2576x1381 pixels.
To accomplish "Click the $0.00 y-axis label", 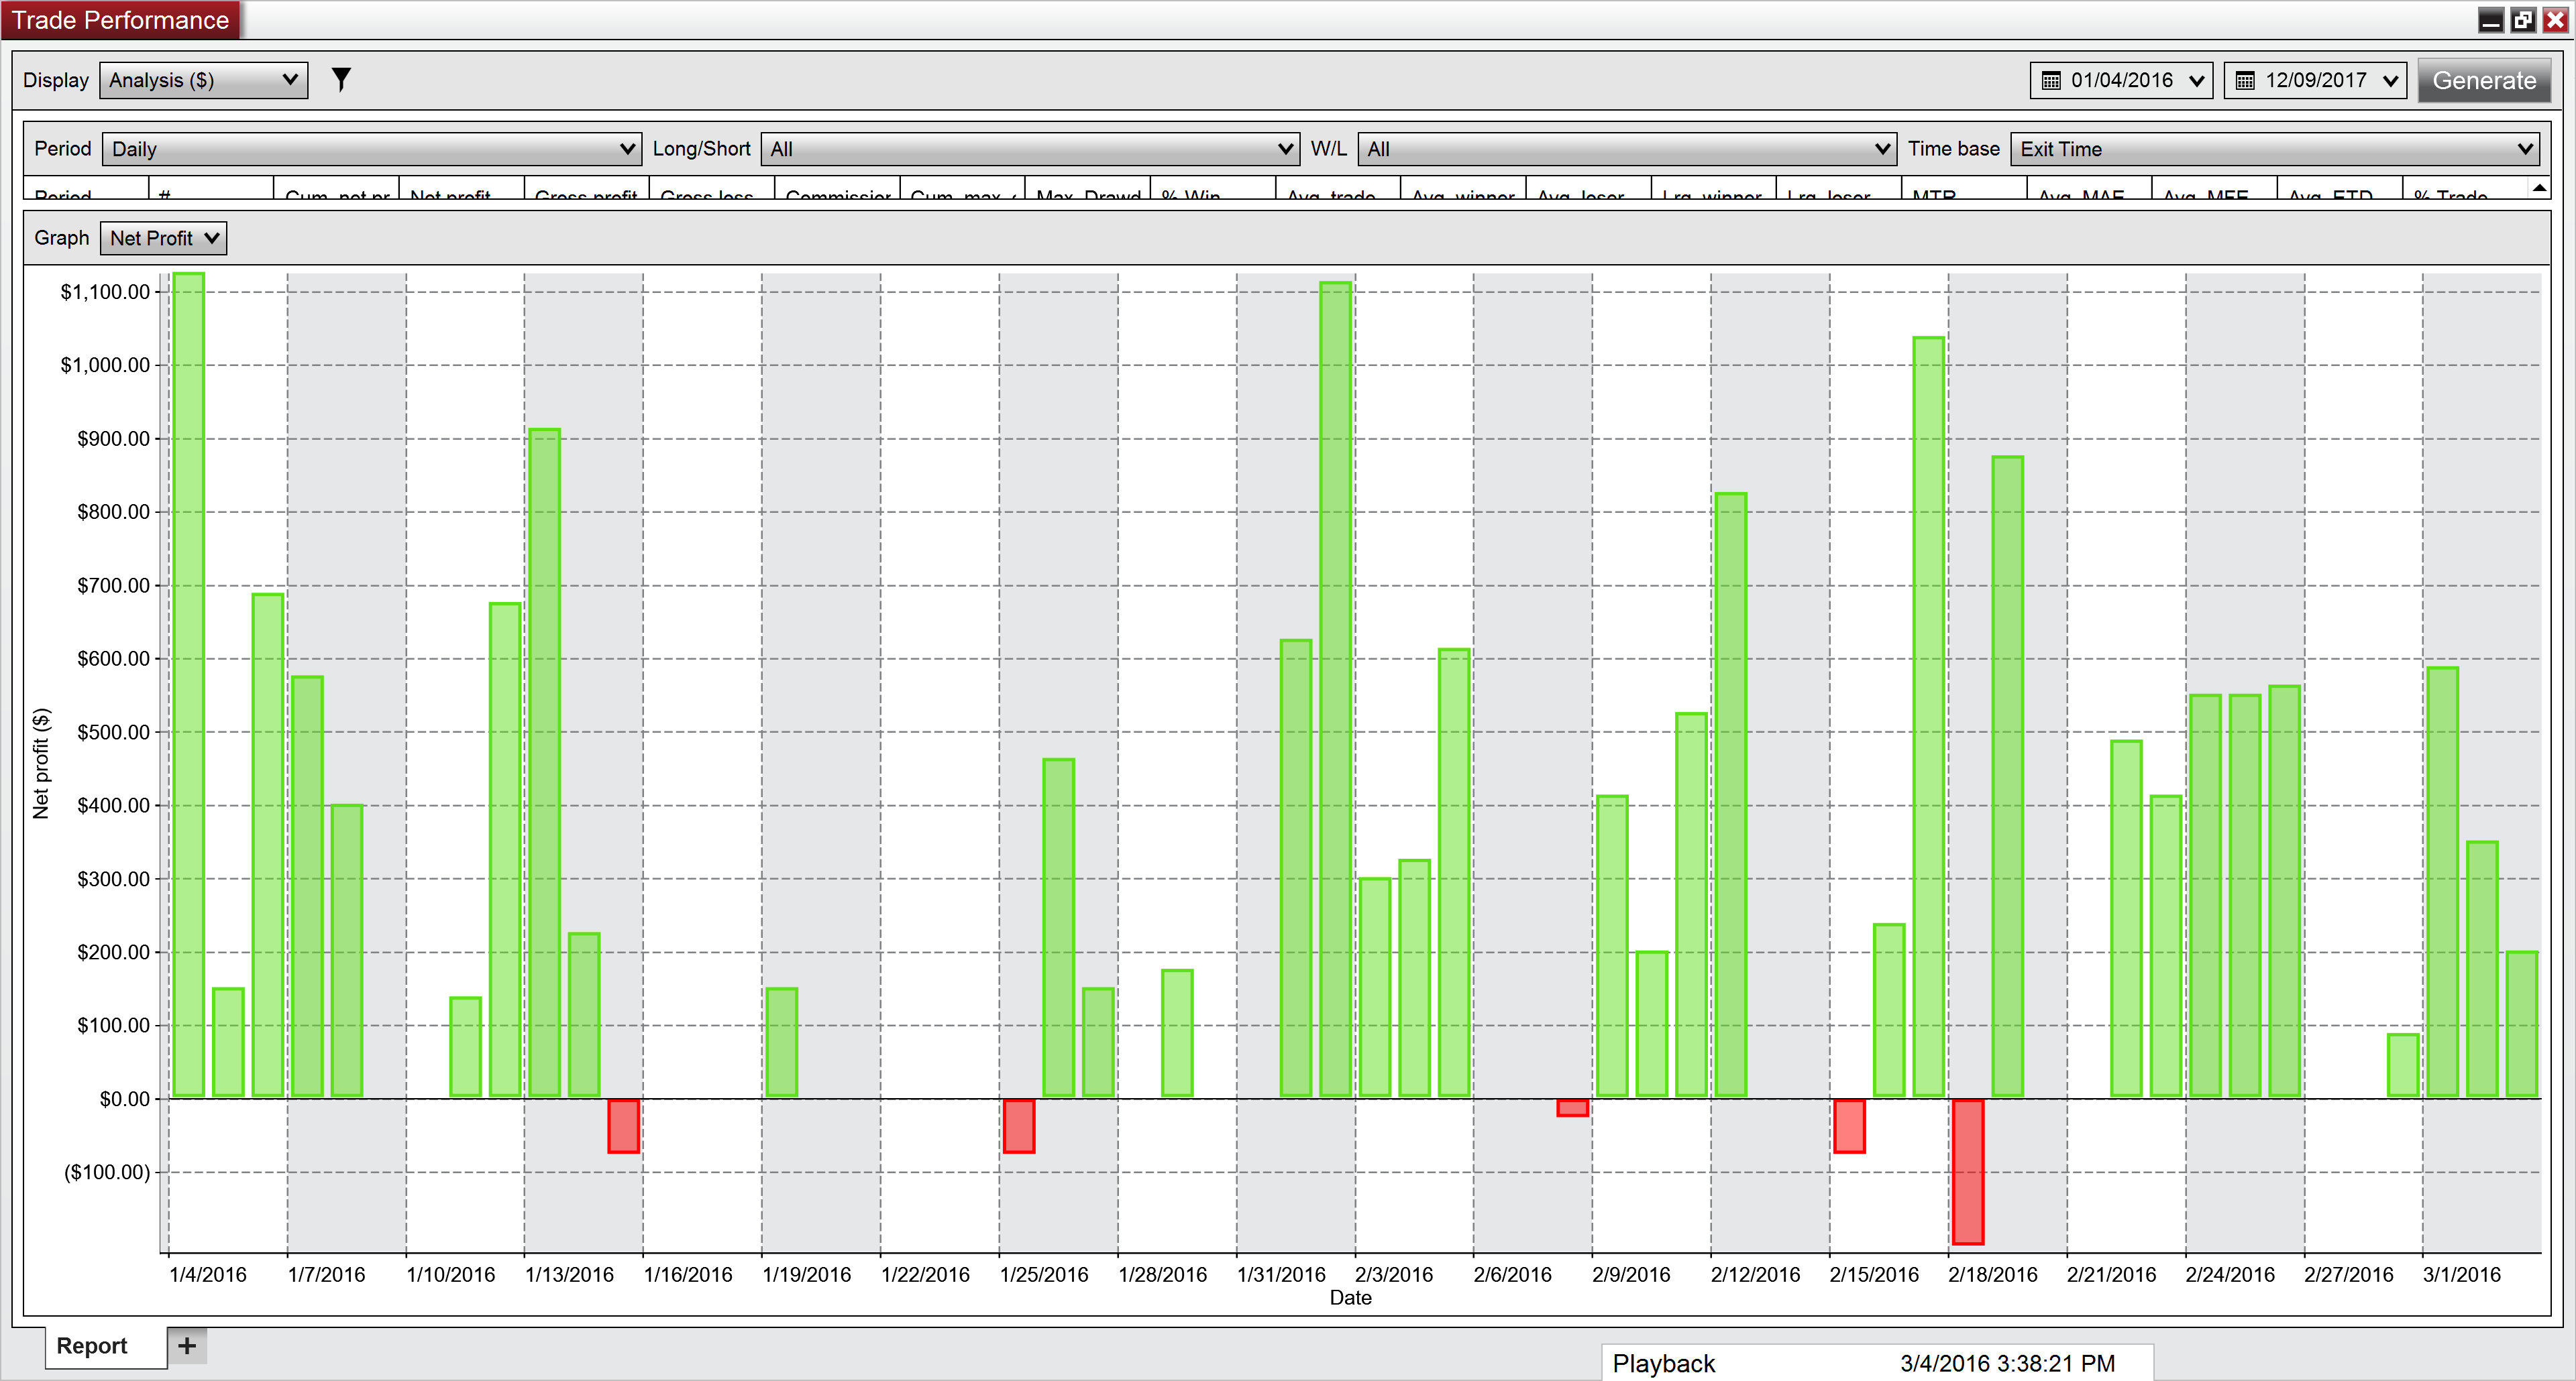I will [124, 1099].
